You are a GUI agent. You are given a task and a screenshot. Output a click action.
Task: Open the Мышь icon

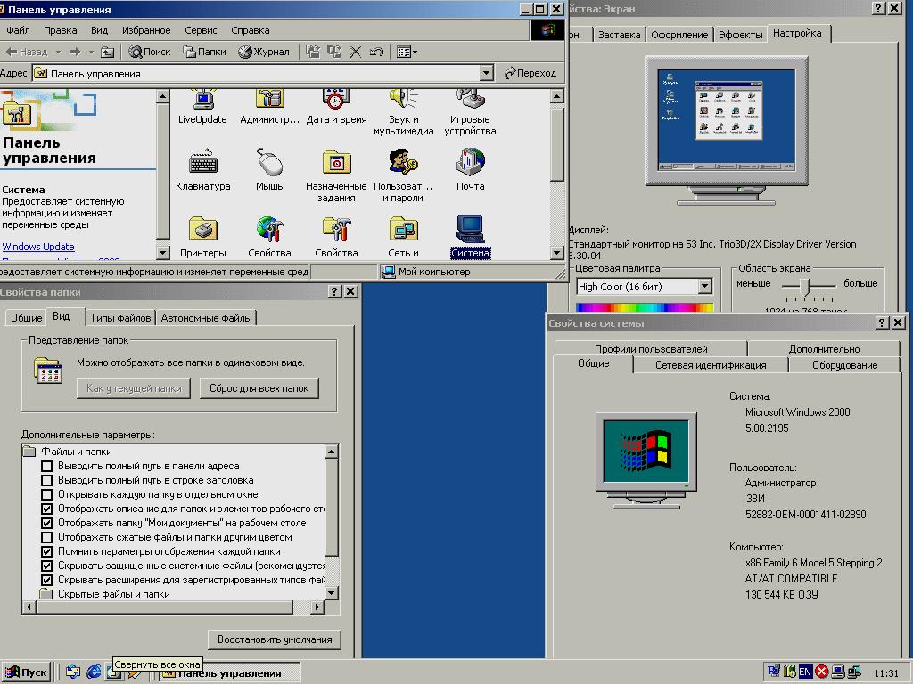pyautogui.click(x=269, y=169)
